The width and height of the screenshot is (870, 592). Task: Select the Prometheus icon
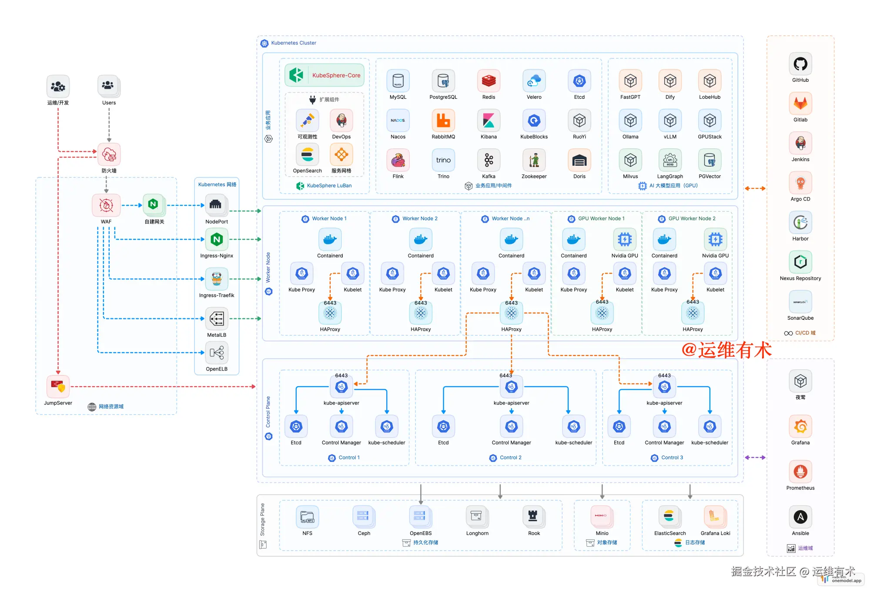tap(800, 471)
